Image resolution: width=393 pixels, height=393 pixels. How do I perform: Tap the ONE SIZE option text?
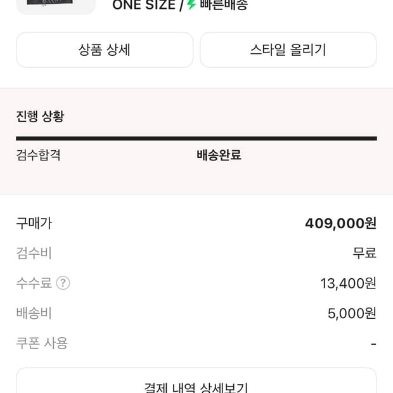[143, 5]
